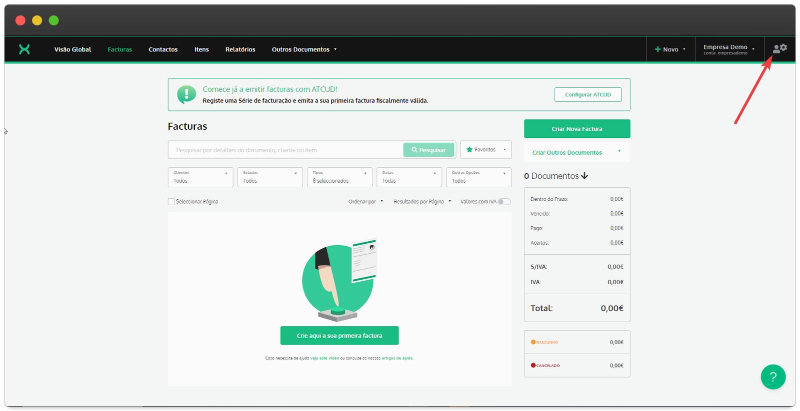This screenshot has width=800, height=411.
Task: Click the green exclamation alert icon
Action: point(186,94)
